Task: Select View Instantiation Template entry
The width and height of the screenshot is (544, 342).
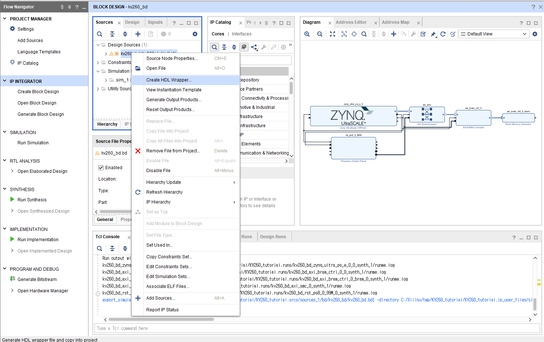Action: [x=185, y=90]
